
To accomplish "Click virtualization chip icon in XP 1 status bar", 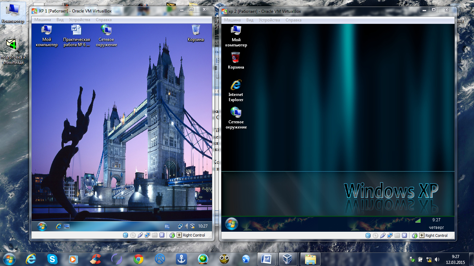I will (x=162, y=235).
